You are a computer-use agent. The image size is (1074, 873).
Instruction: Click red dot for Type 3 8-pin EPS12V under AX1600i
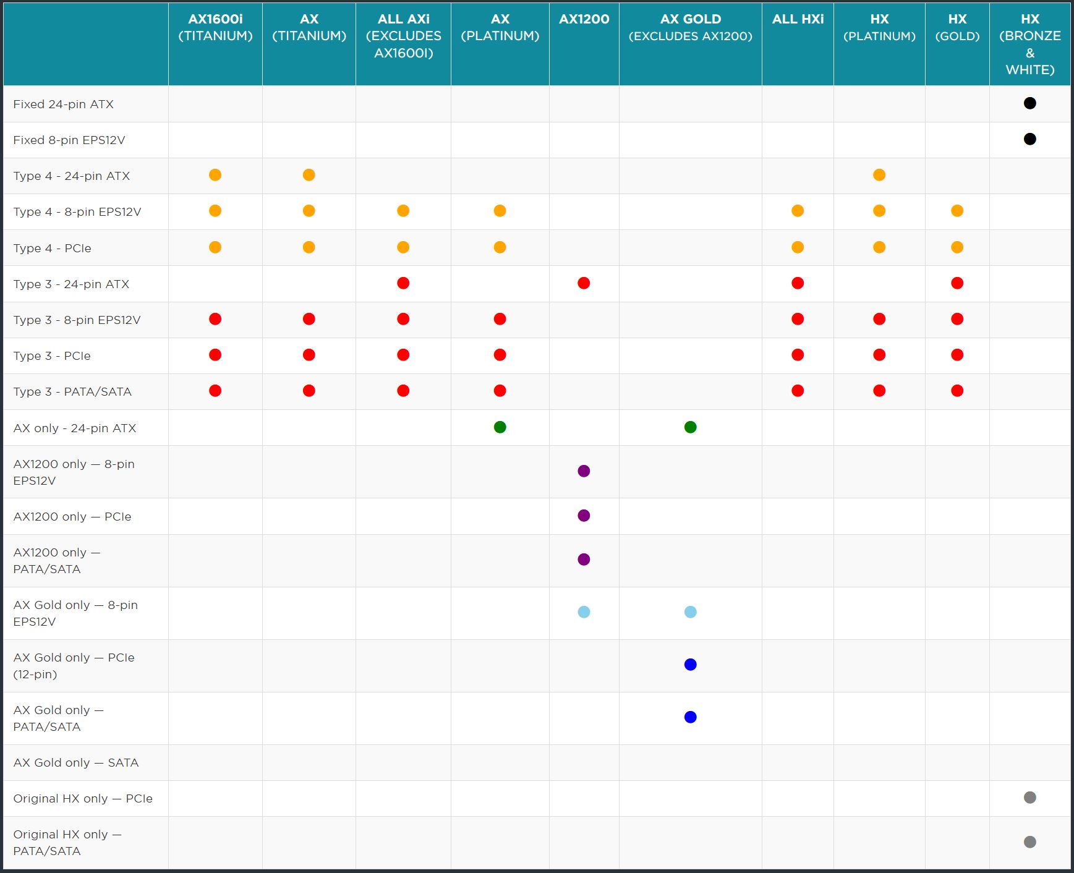pos(215,319)
